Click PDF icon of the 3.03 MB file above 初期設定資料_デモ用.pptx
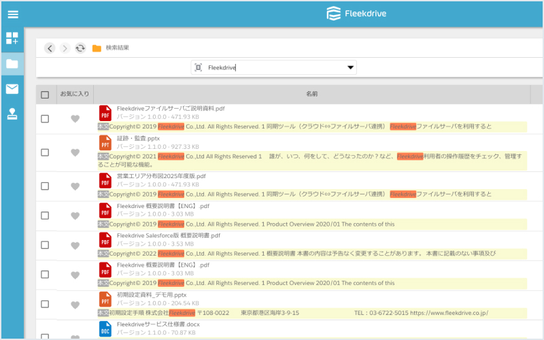544x340 pixels. pyautogui.click(x=105, y=269)
